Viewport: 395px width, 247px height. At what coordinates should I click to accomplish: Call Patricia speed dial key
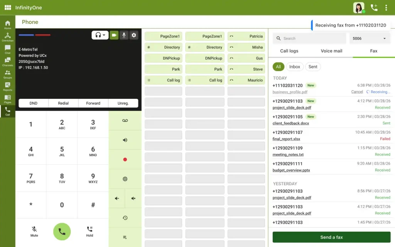(x=246, y=36)
